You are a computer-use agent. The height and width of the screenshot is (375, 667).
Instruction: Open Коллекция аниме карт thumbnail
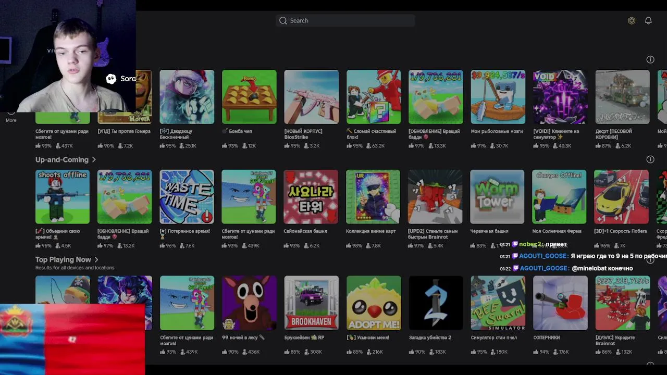(x=373, y=197)
